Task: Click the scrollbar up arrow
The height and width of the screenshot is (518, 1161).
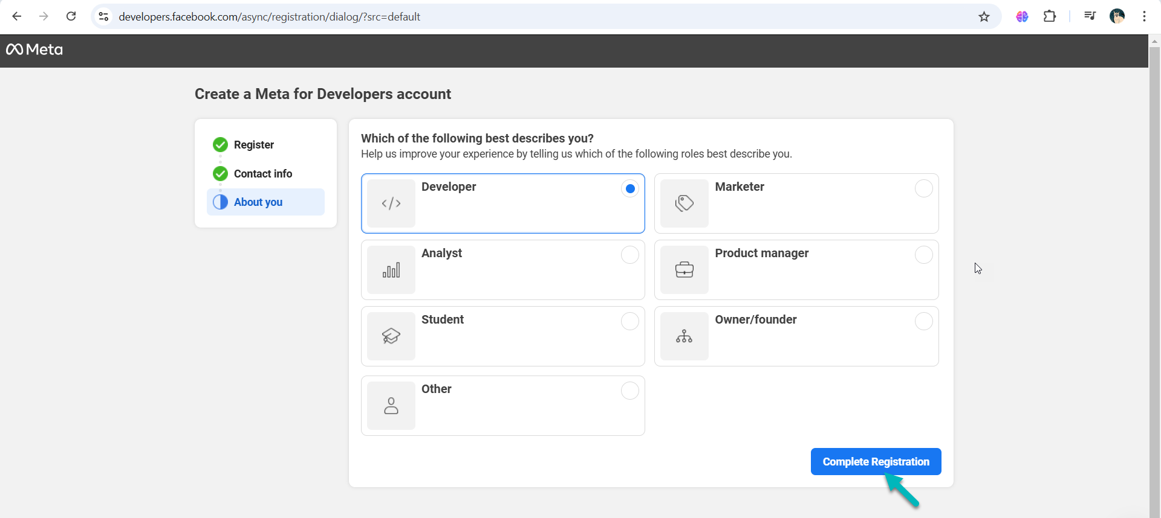Action: pos(1154,42)
